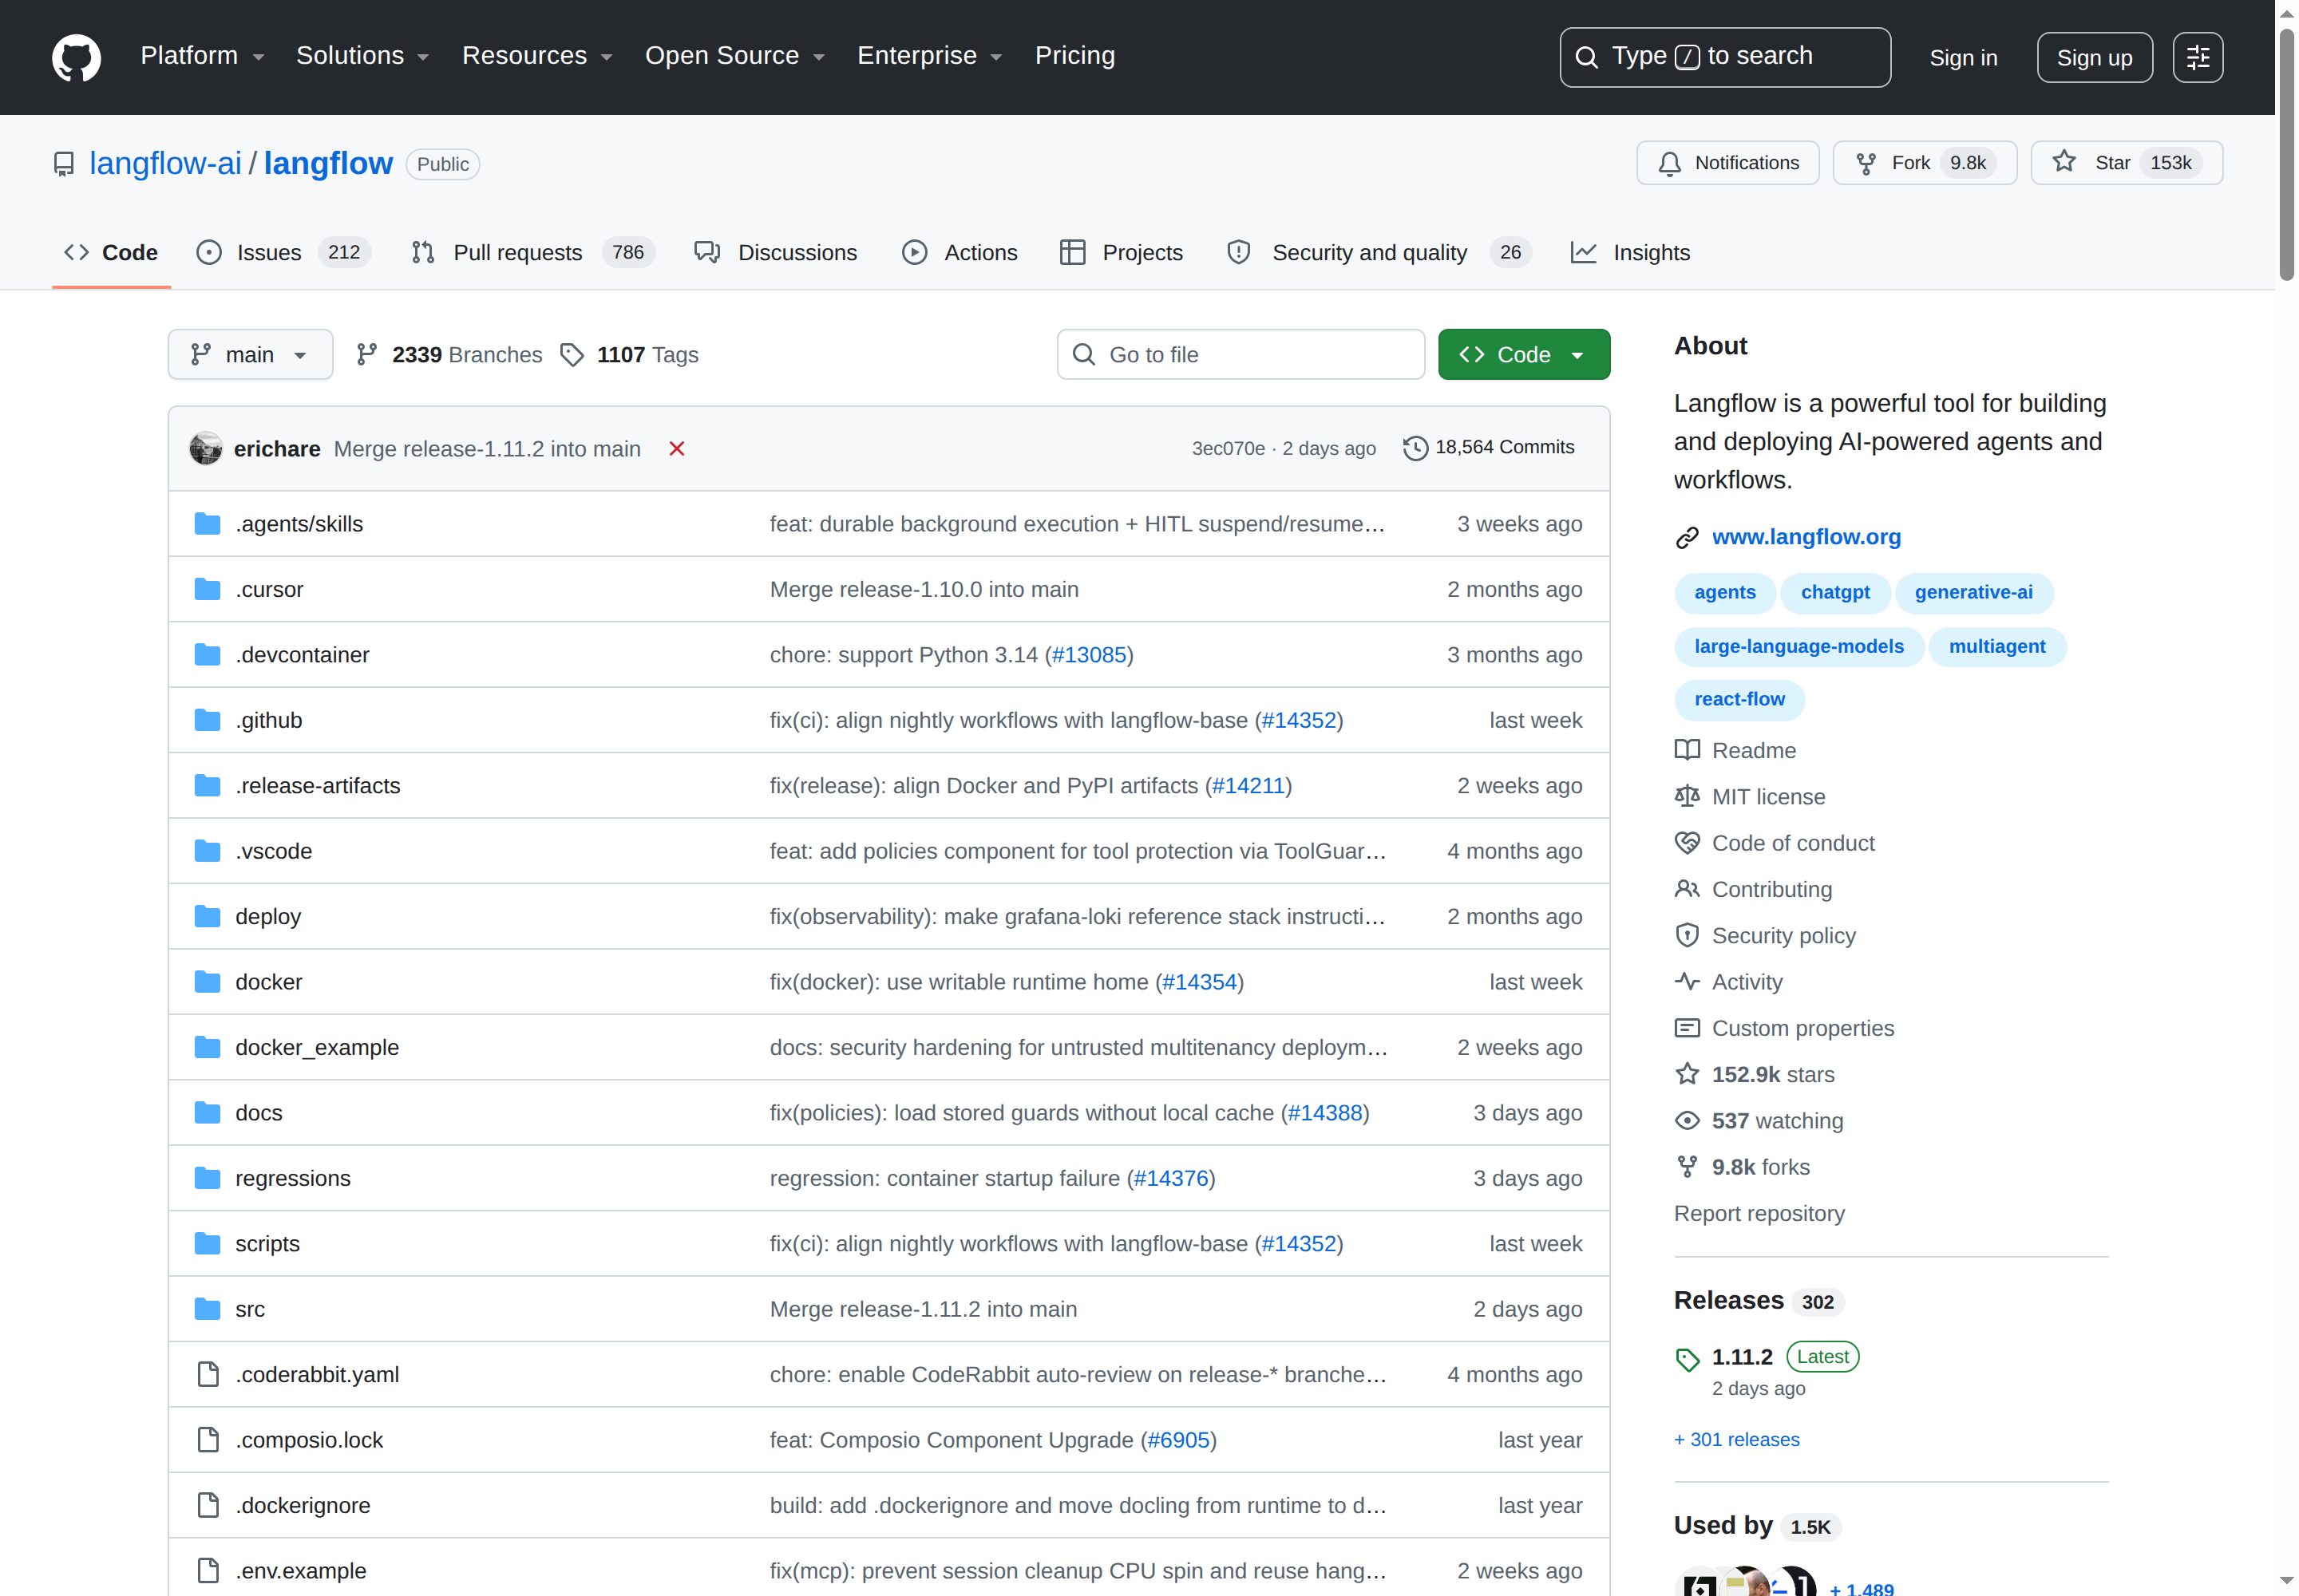This screenshot has height=1596, width=2299.
Task: Click Report repository link
Action: pos(1759,1213)
